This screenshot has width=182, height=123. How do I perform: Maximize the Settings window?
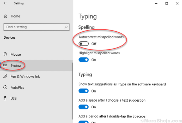tap(166, 4)
